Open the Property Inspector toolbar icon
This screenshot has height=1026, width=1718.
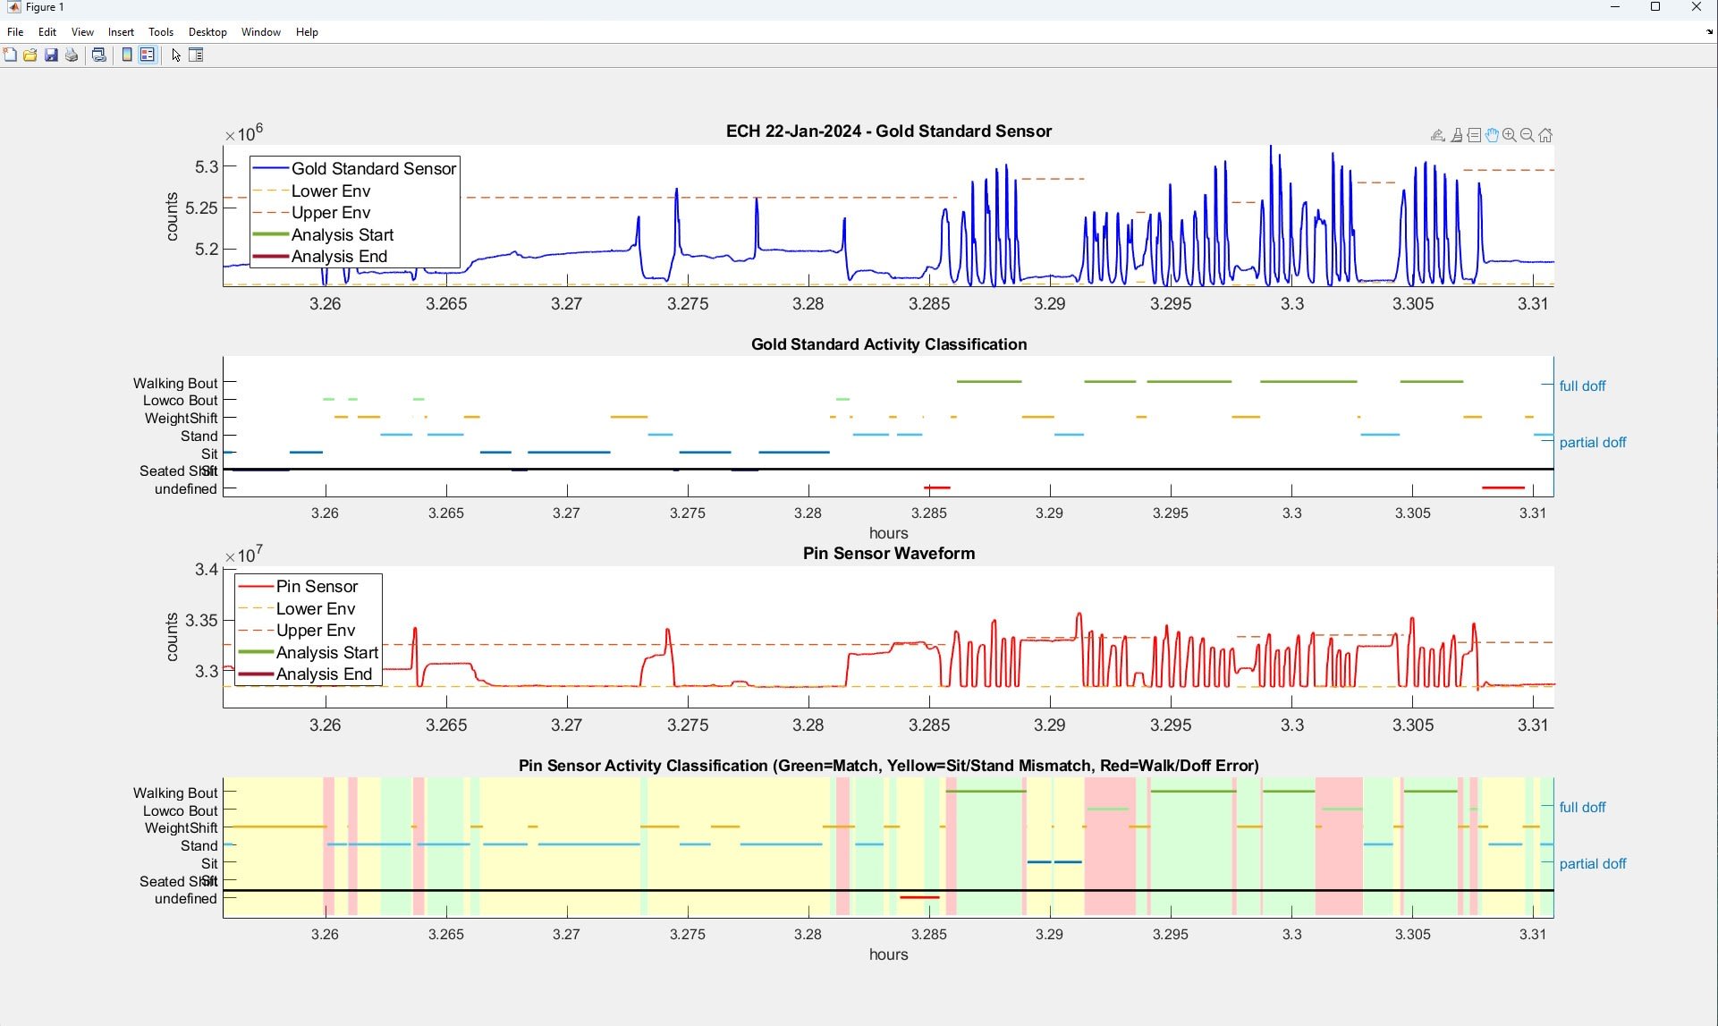tap(197, 55)
